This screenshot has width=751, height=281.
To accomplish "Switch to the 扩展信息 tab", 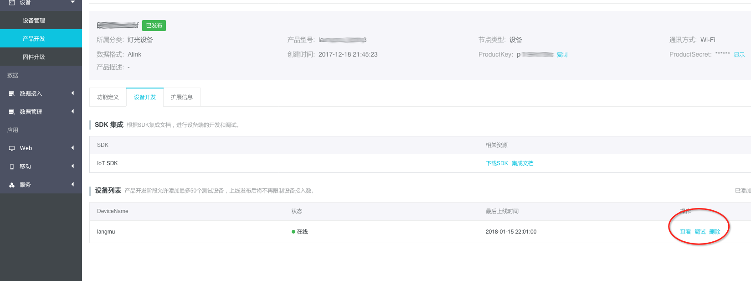I will (x=182, y=97).
